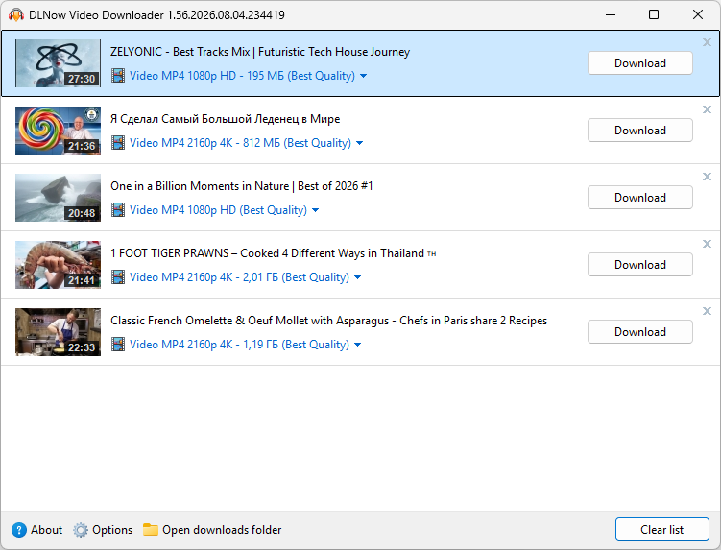The width and height of the screenshot is (721, 550).
Task: Click film icon on One in a Billion row
Action: click(118, 209)
